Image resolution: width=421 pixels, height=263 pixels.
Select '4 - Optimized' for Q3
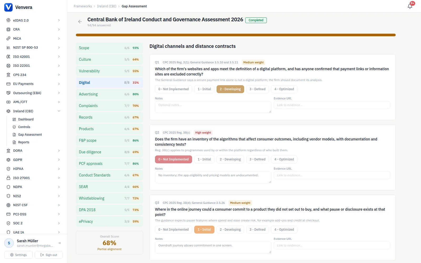click(x=284, y=230)
